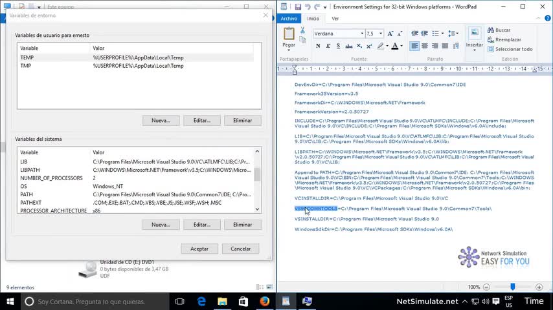Toggle underline (S) formatting
The width and height of the screenshot is (553, 310).
[338, 46]
